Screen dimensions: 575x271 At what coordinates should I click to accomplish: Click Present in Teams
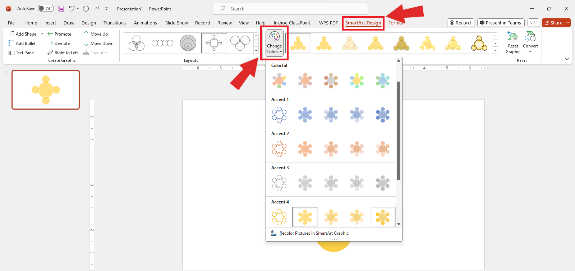coord(501,23)
